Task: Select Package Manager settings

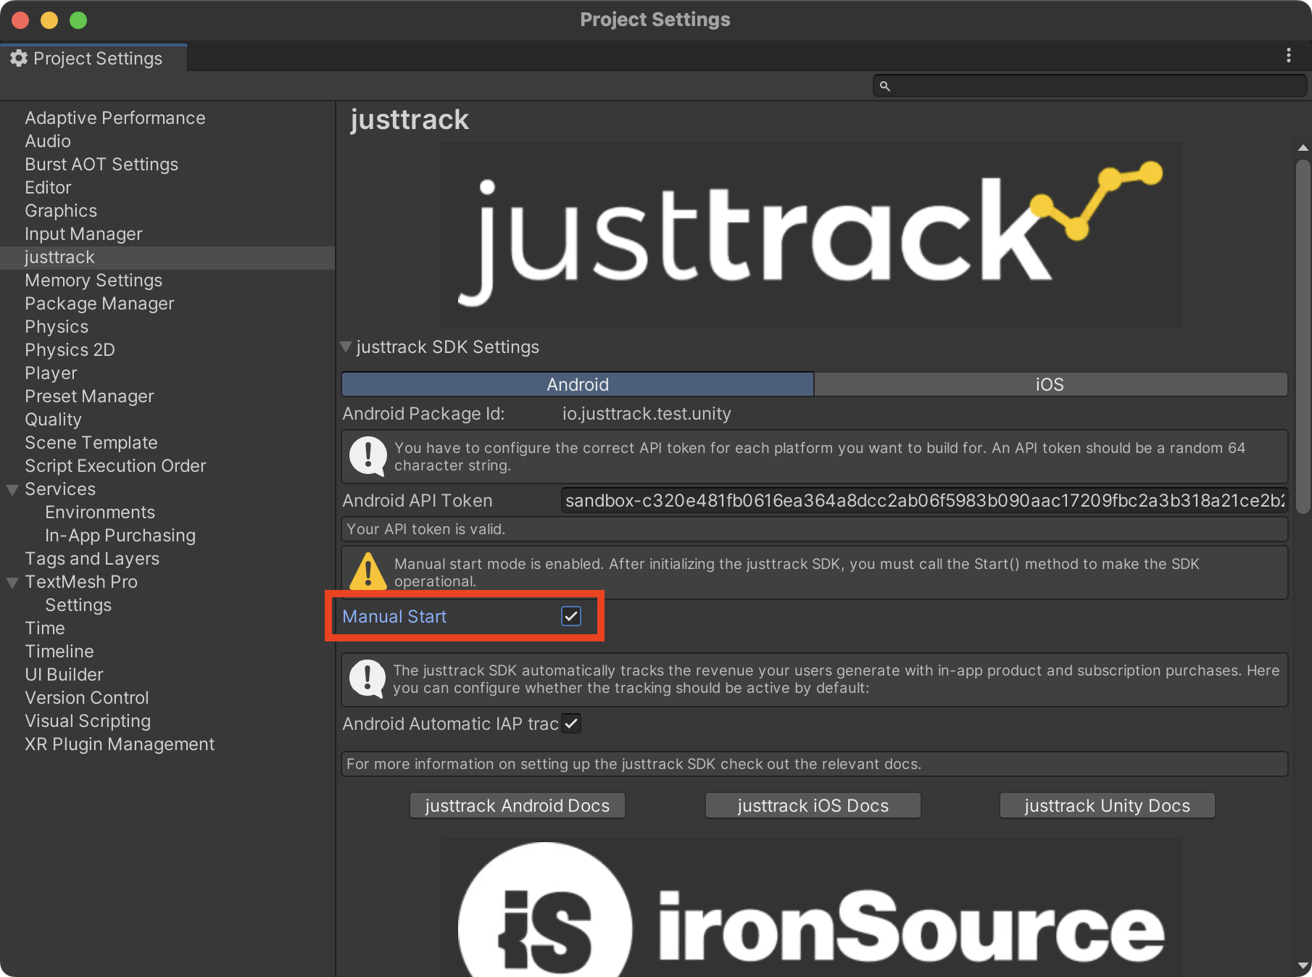Action: click(99, 303)
